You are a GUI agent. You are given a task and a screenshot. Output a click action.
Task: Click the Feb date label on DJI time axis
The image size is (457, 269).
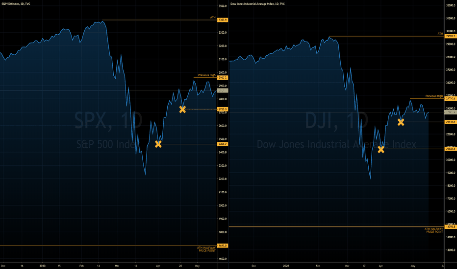pyautogui.click(x=318, y=266)
